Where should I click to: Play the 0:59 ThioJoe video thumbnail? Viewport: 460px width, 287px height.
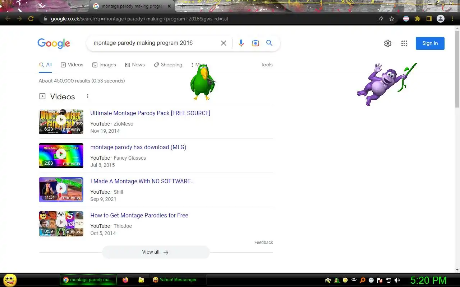pyautogui.click(x=61, y=224)
